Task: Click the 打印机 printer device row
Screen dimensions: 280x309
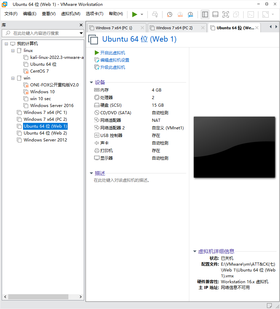Action: point(140,151)
